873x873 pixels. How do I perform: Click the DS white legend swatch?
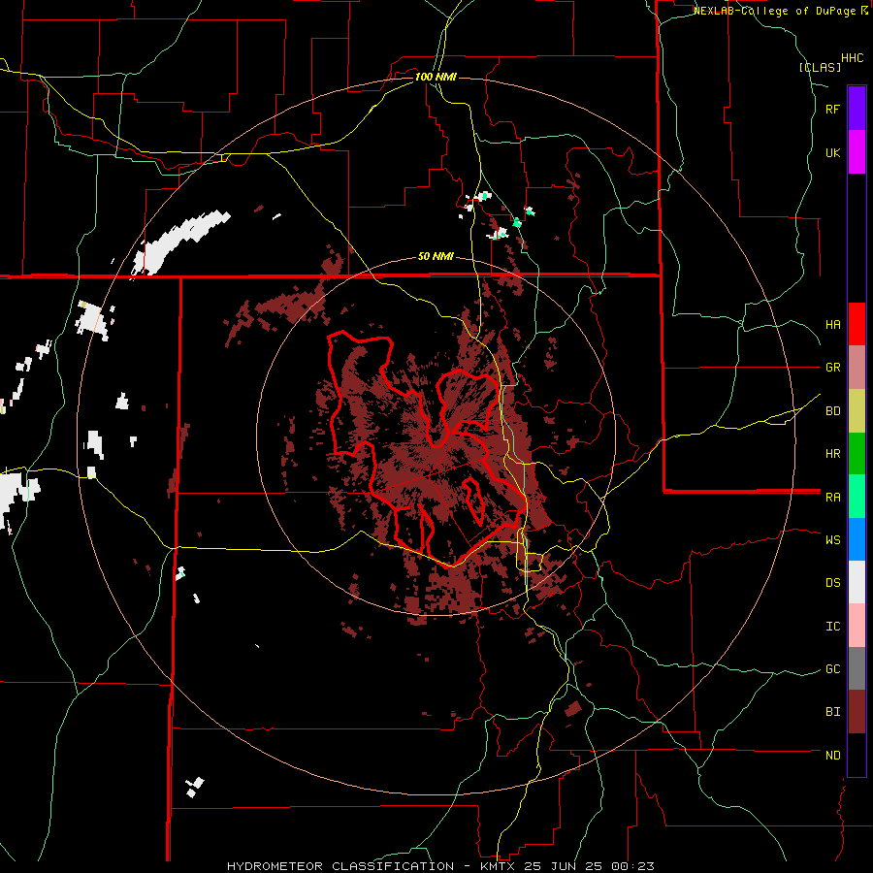click(857, 582)
